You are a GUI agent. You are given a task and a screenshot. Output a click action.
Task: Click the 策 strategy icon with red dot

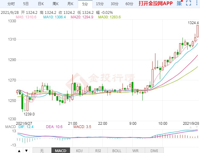179,4
